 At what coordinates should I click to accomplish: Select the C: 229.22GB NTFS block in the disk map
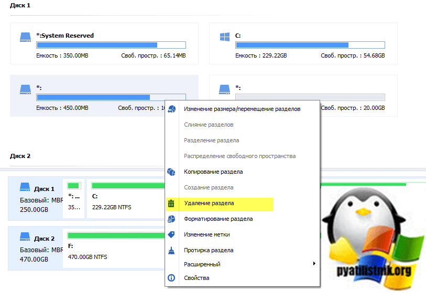(126, 198)
